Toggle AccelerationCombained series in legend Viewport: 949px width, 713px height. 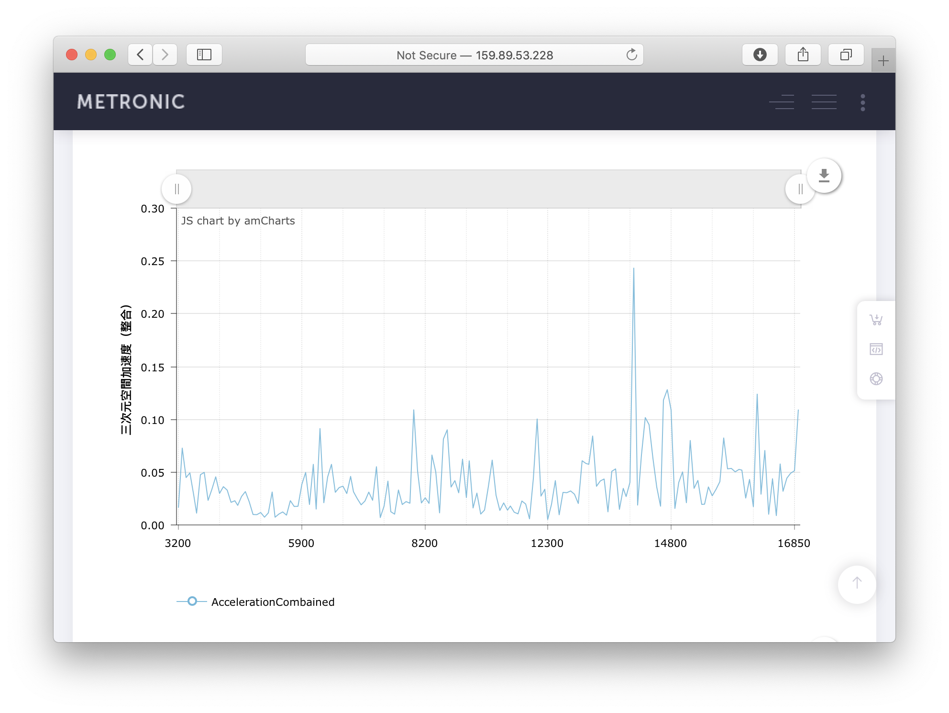[x=273, y=602]
